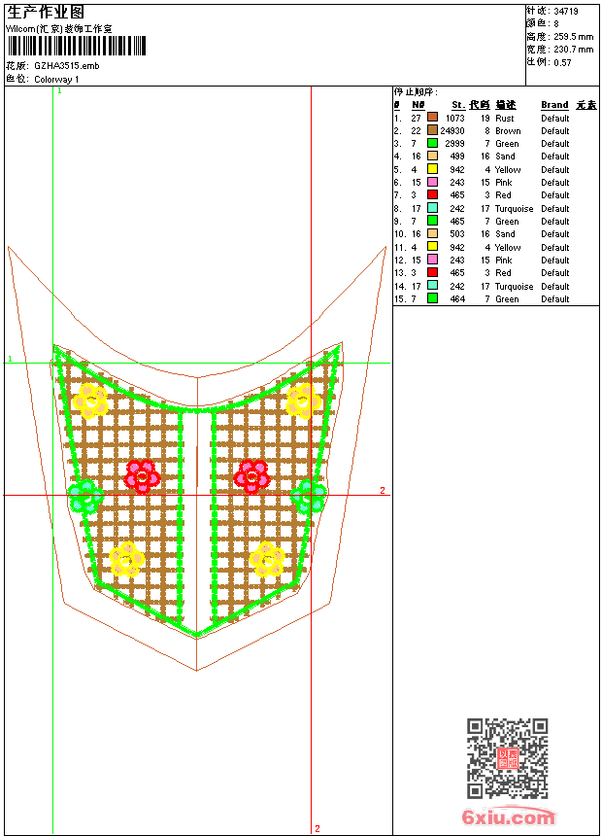Click the left red flower in design

pyautogui.click(x=143, y=475)
